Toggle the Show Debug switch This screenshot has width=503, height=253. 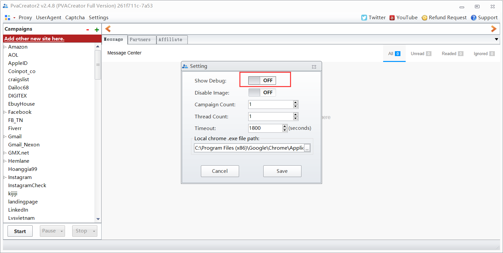coord(262,81)
